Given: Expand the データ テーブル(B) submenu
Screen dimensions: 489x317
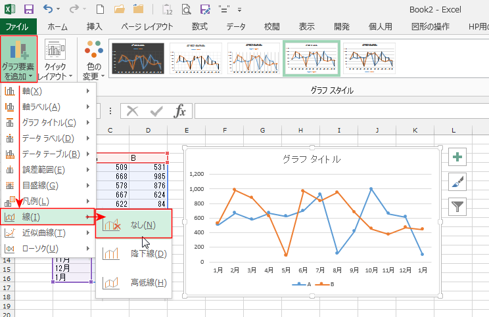Looking at the screenshot, I should coord(48,154).
